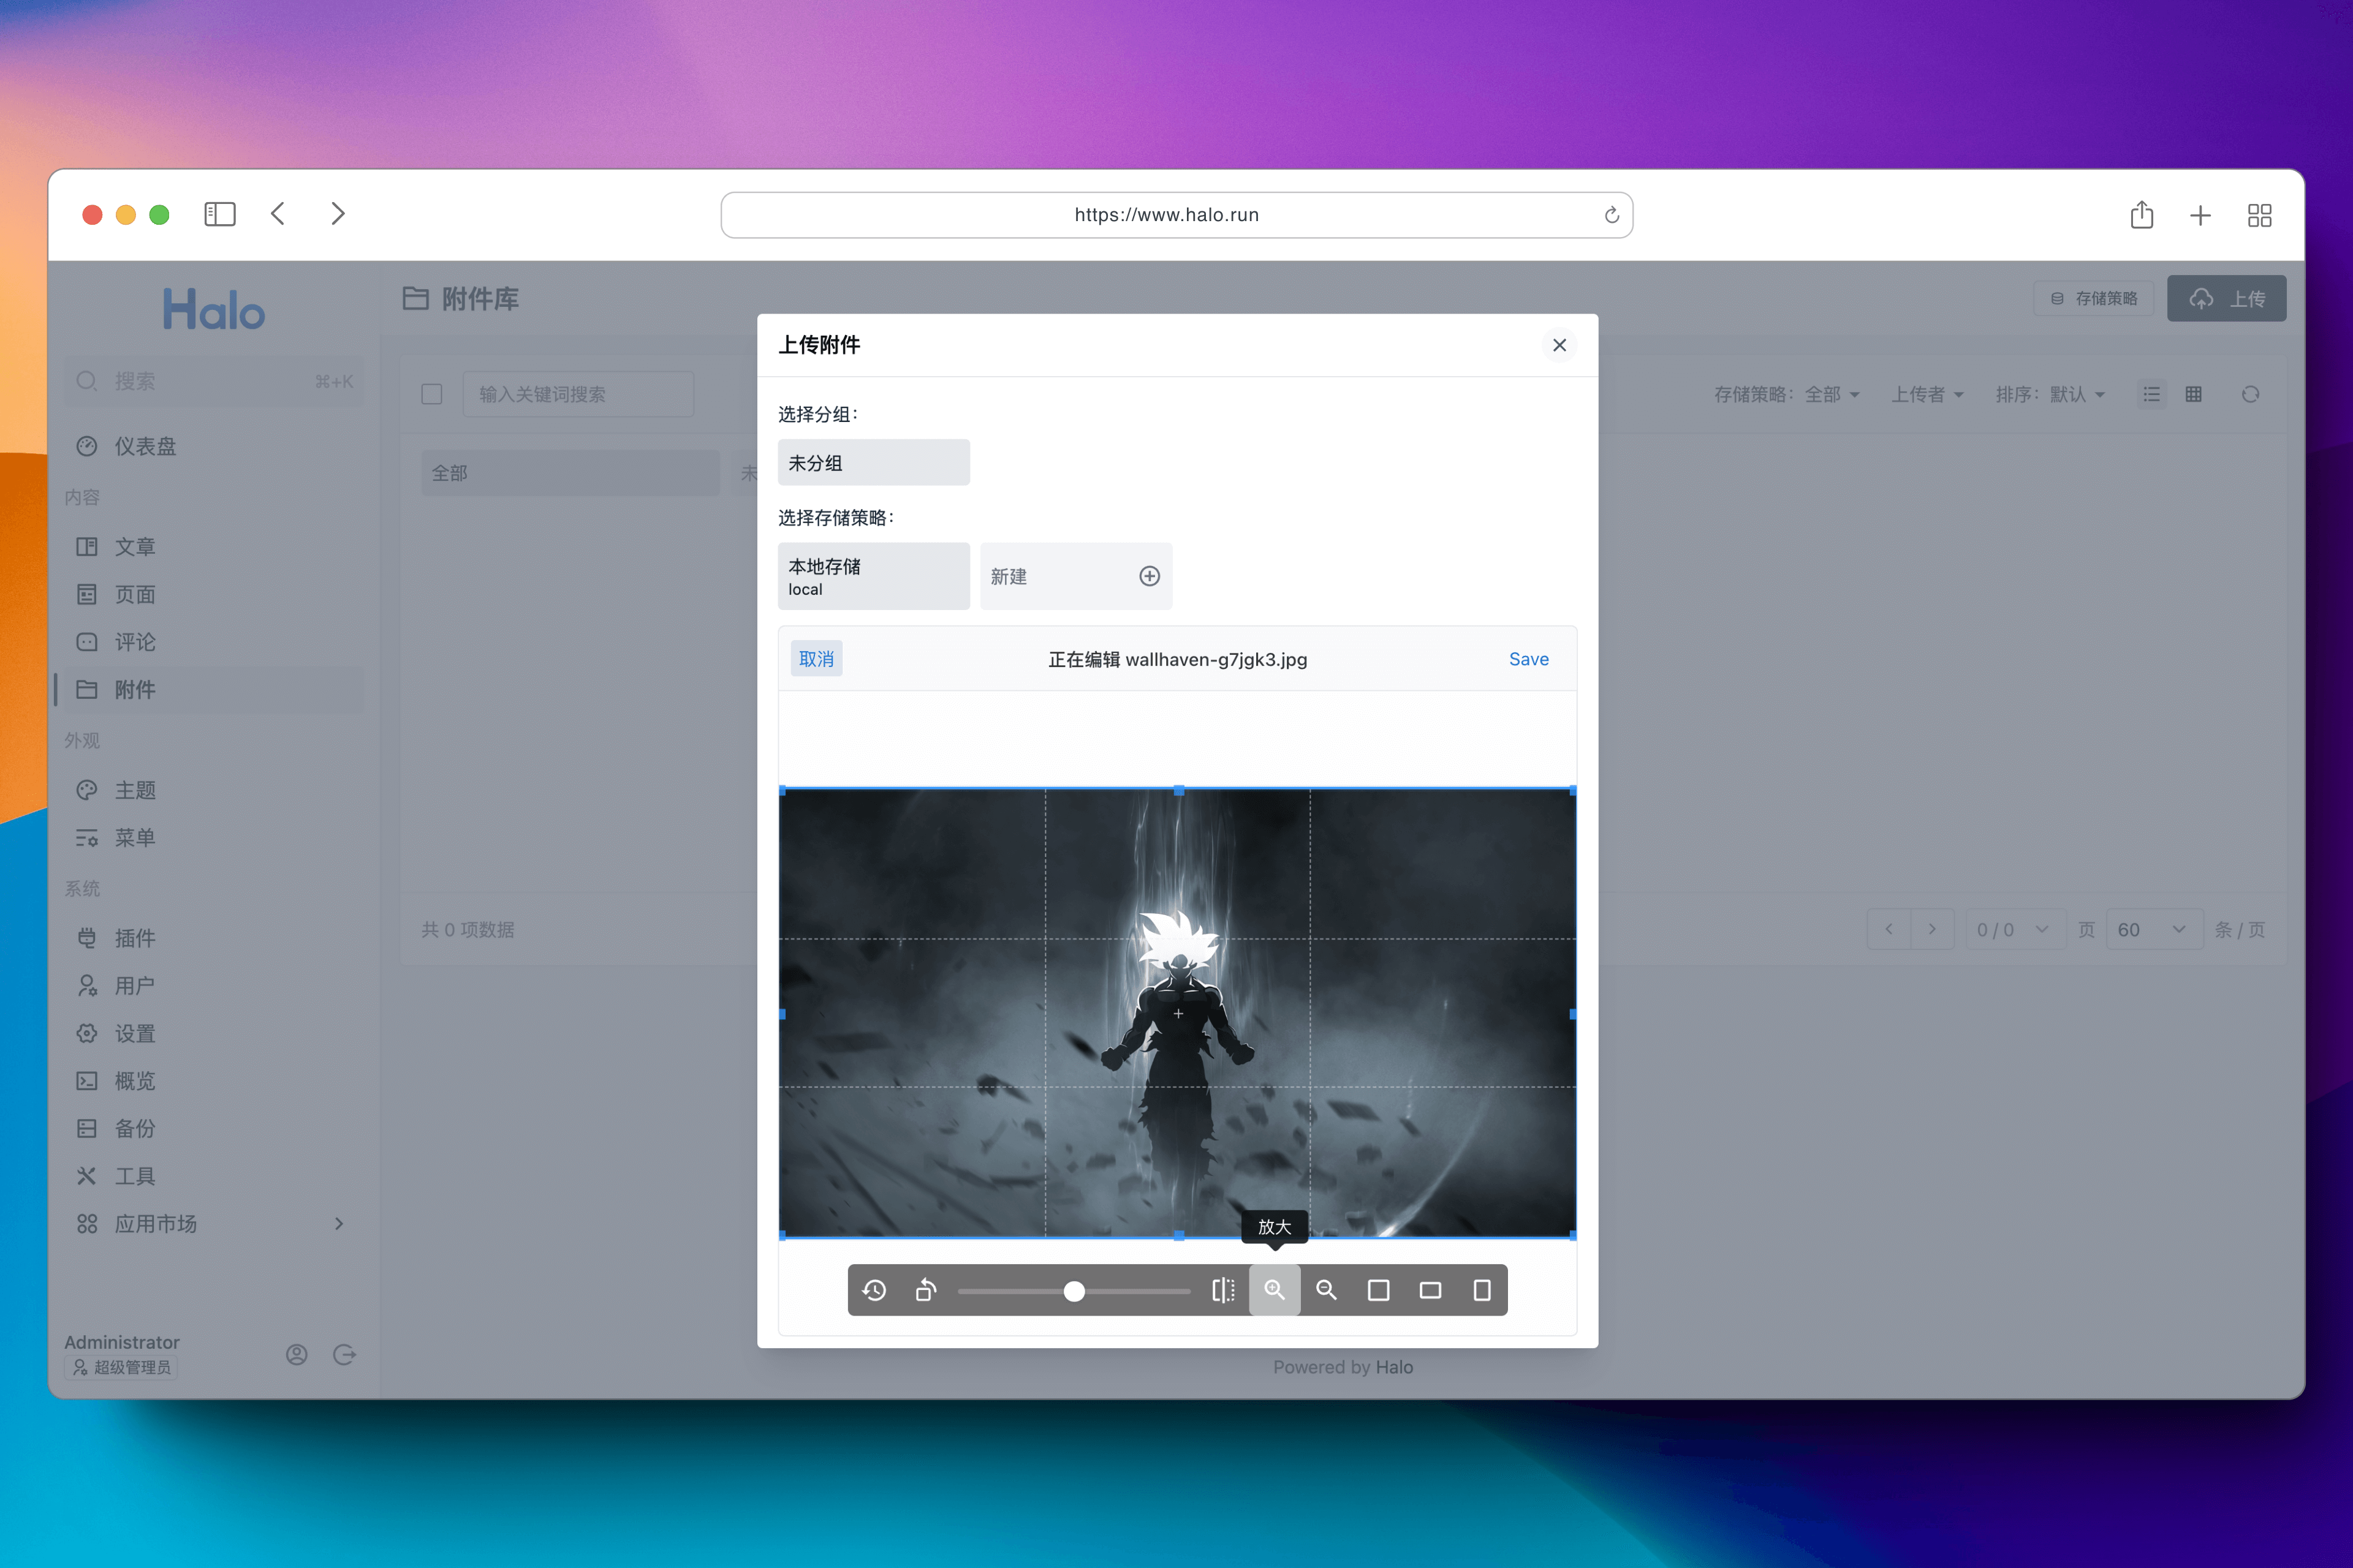
Task: Toggle the browser sidebar
Action: (219, 214)
